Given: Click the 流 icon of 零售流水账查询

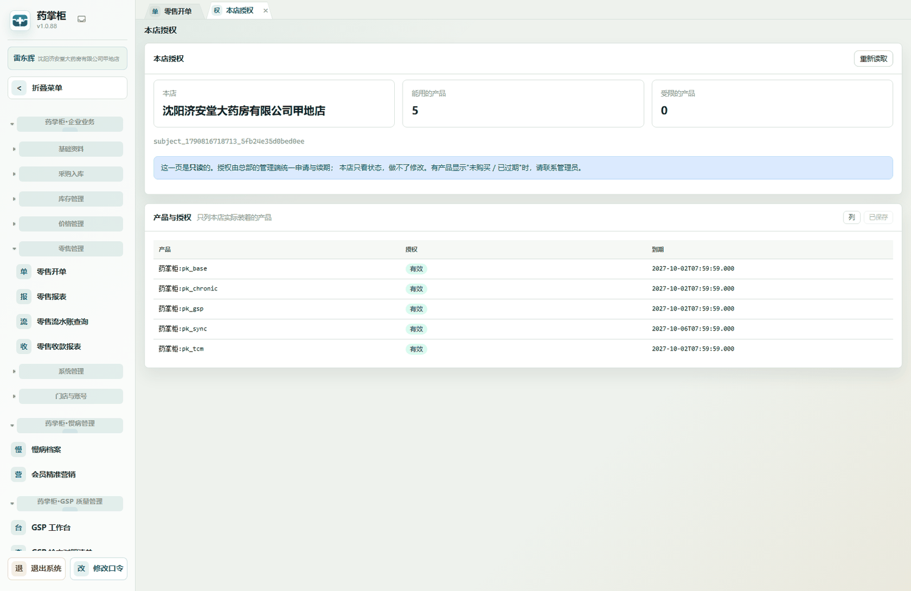Looking at the screenshot, I should 24,321.
